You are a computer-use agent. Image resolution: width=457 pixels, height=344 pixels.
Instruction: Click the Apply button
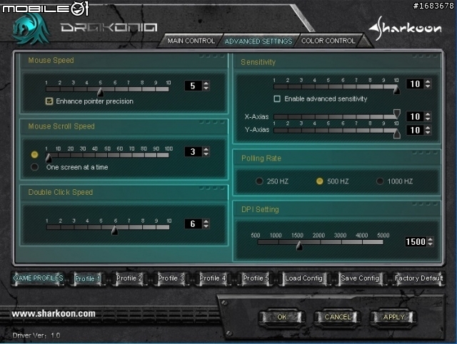click(393, 317)
